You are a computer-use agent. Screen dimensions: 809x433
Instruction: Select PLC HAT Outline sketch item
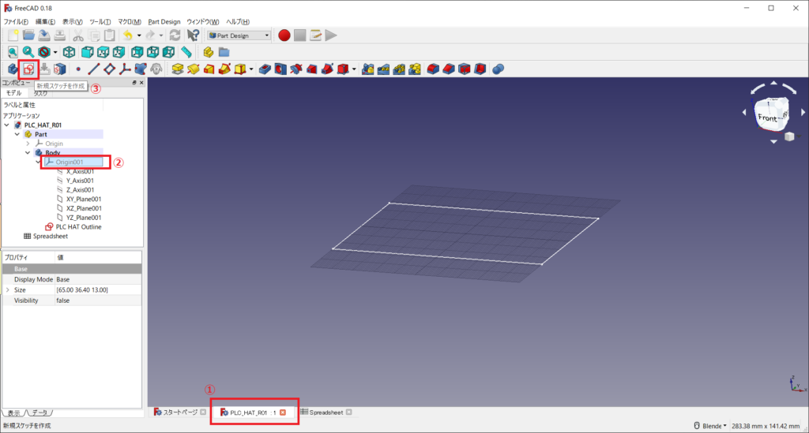point(78,226)
